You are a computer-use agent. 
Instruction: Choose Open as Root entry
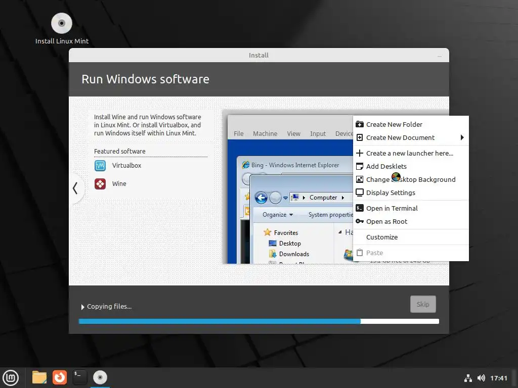click(x=411, y=221)
